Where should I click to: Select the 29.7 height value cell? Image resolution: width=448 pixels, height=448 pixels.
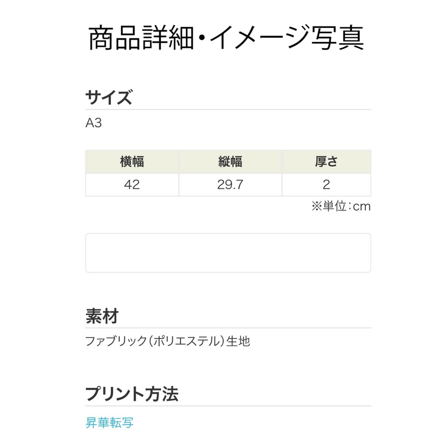point(230,185)
